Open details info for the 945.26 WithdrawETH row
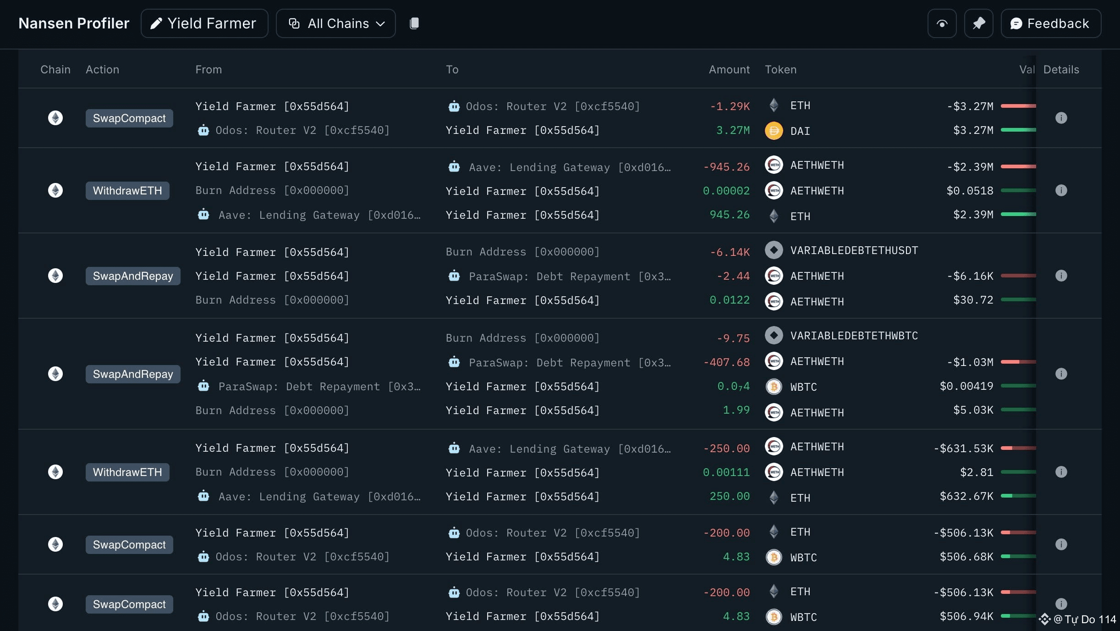The height and width of the screenshot is (631, 1120). pos(1061,190)
